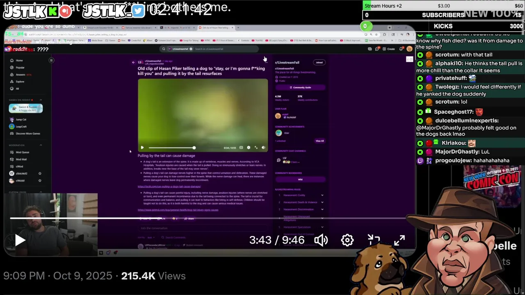Click the 3:43 / 9:46 time display
The height and width of the screenshot is (295, 525).
coord(277,240)
